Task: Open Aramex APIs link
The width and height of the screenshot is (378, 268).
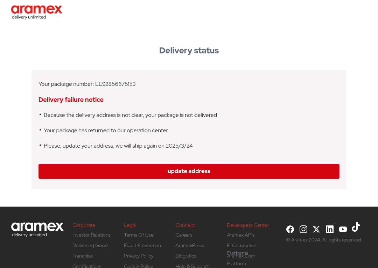Action: point(241,235)
